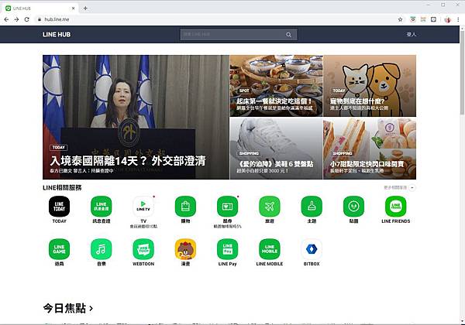Image resolution: width=465 pixels, height=325 pixels.
Task: Click the site padlock icon in address bar
Action: pyautogui.click(x=40, y=19)
